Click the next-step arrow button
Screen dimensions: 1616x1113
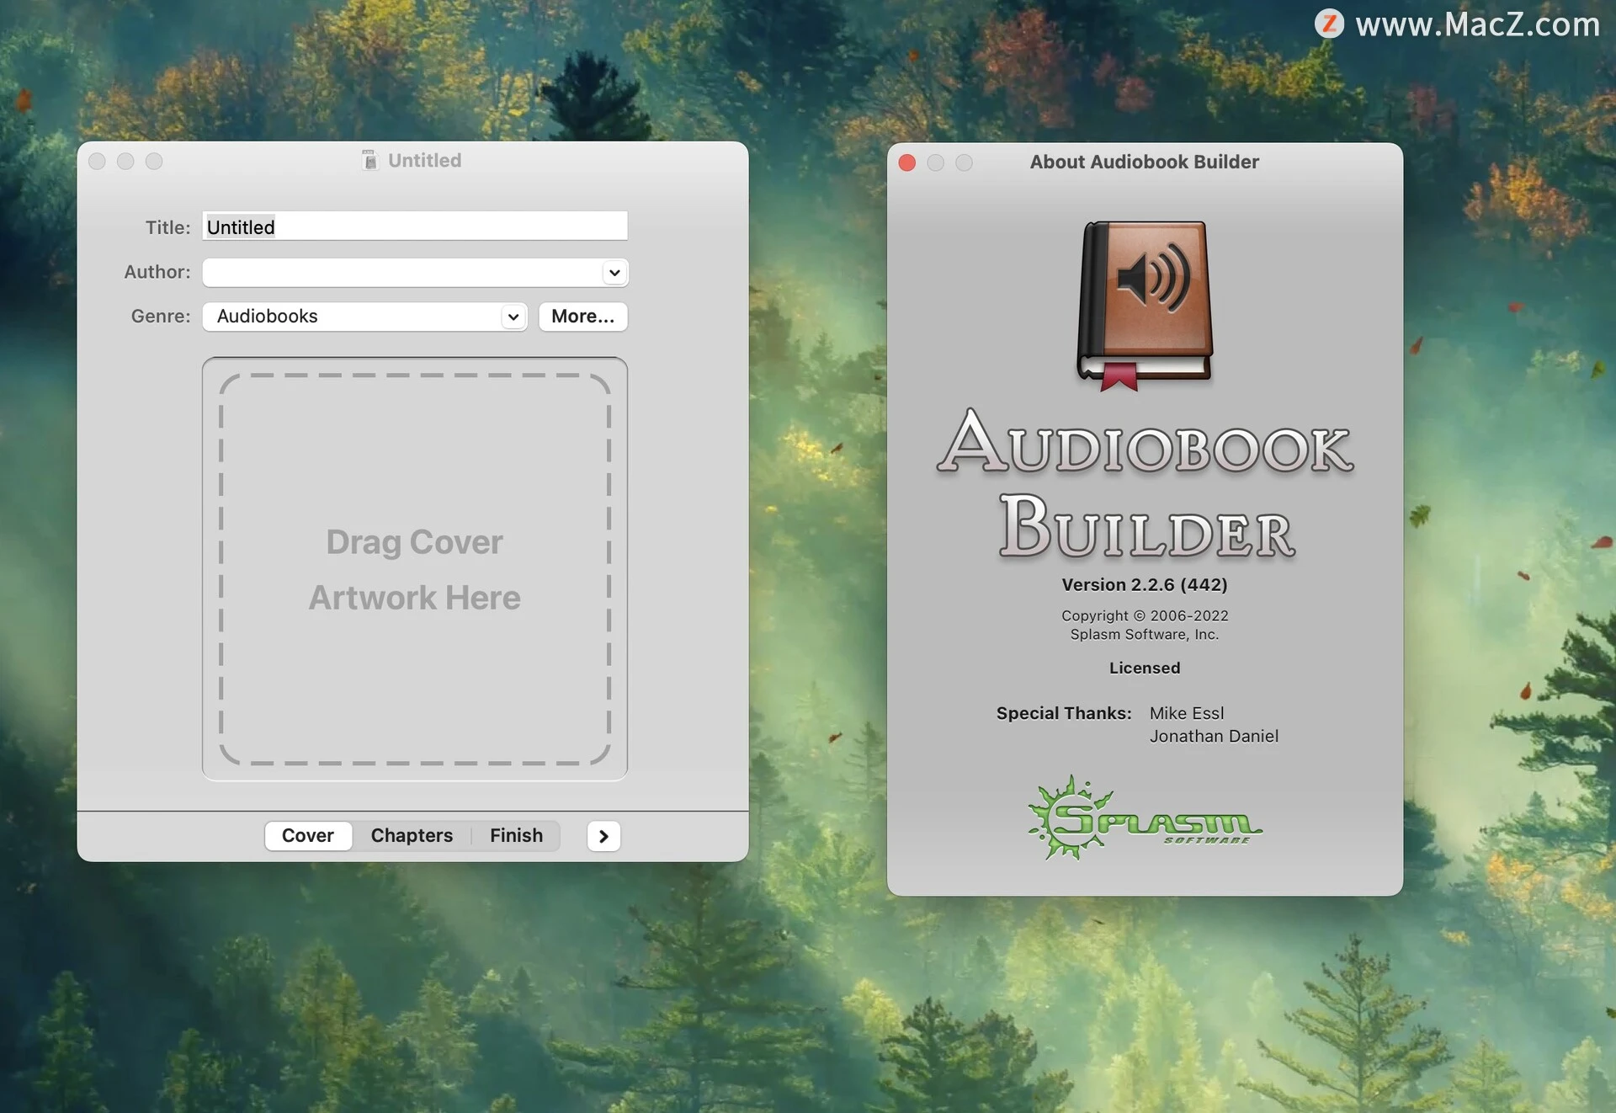click(x=603, y=836)
